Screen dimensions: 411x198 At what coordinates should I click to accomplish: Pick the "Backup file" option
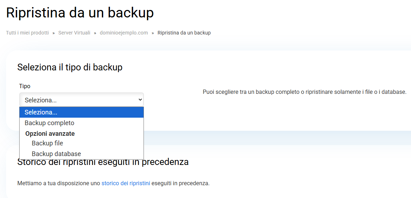pyautogui.click(x=47, y=143)
